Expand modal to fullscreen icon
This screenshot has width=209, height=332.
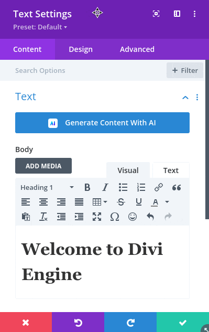tap(156, 14)
